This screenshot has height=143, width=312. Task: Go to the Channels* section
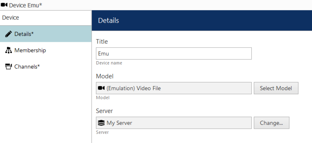[46, 67]
